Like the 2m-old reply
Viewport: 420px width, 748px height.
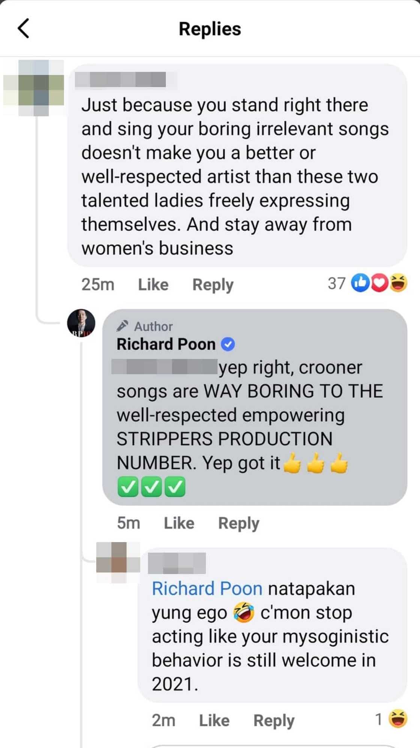[214, 721]
